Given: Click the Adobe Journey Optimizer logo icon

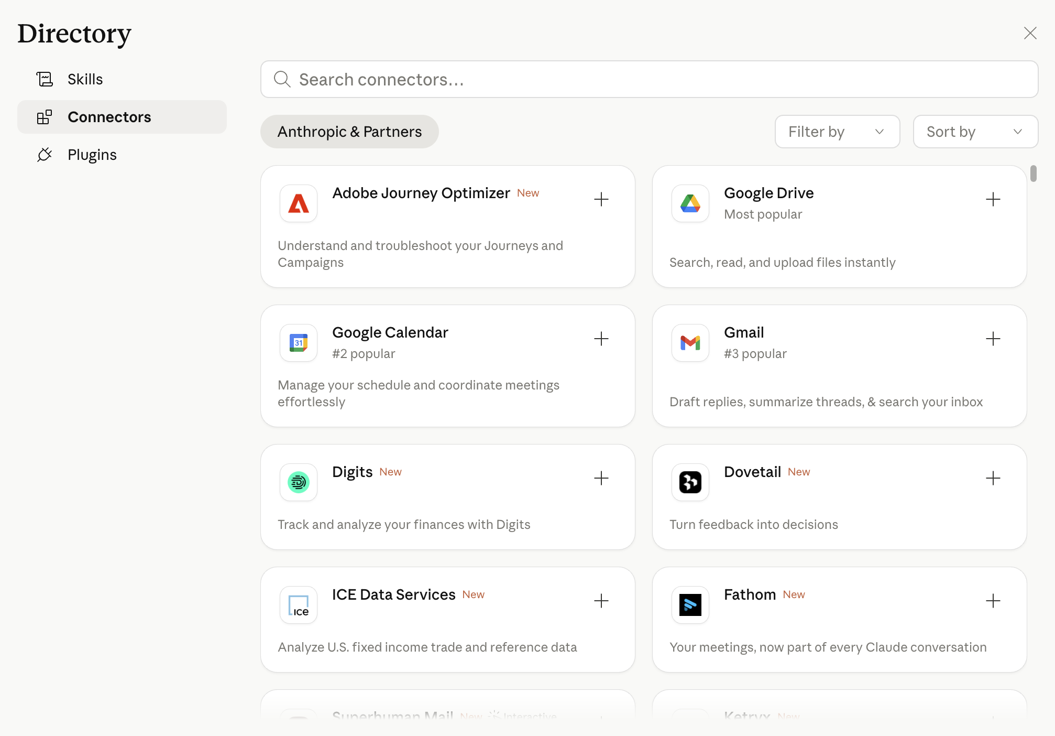Looking at the screenshot, I should click(x=299, y=203).
